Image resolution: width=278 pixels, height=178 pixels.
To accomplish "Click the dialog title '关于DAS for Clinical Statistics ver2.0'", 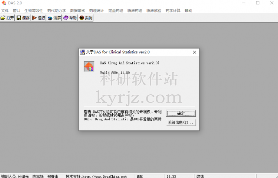I will coord(118,52).
